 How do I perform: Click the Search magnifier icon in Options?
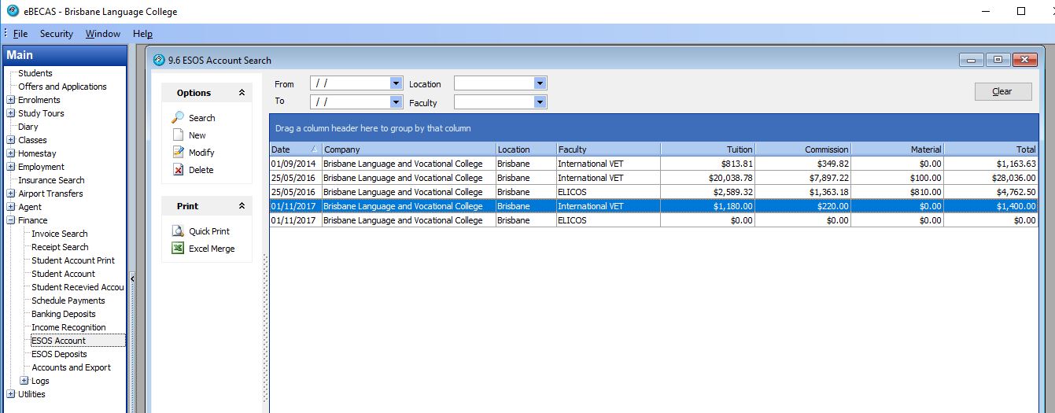click(x=178, y=118)
